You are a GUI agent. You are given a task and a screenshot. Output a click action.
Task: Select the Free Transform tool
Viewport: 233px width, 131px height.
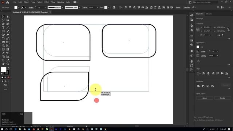pyautogui.click(x=8, y=42)
